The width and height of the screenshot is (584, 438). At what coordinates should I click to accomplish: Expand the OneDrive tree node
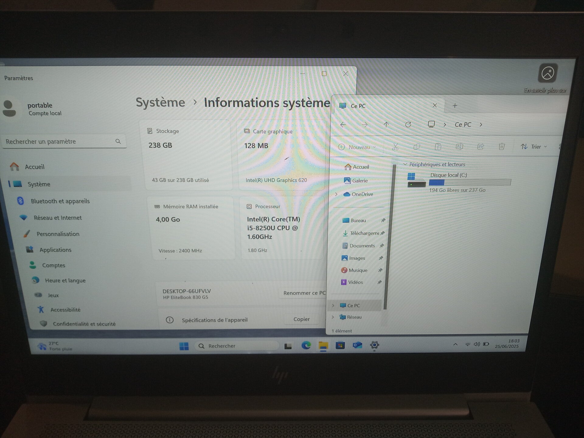336,194
